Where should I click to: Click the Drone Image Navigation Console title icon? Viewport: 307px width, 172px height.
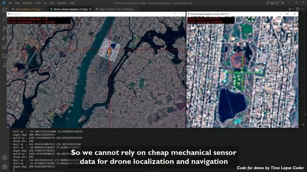(189, 14)
